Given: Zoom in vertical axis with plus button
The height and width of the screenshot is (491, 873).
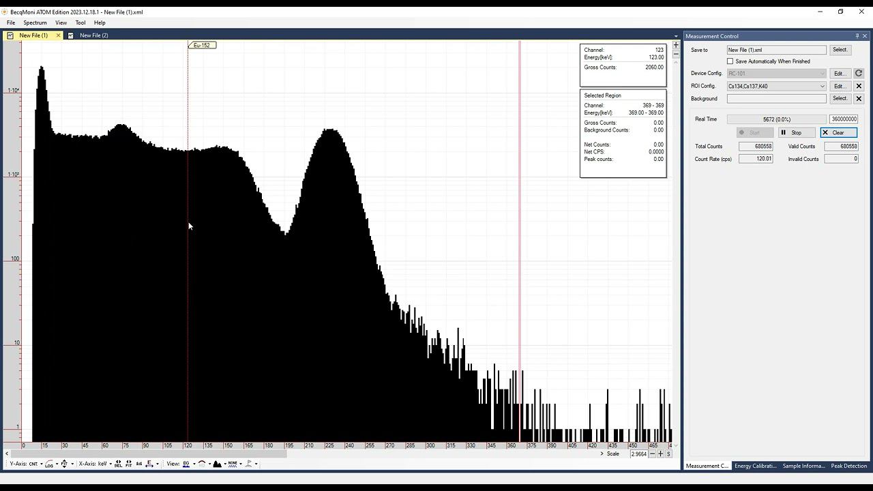Looking at the screenshot, I should click(x=676, y=45).
